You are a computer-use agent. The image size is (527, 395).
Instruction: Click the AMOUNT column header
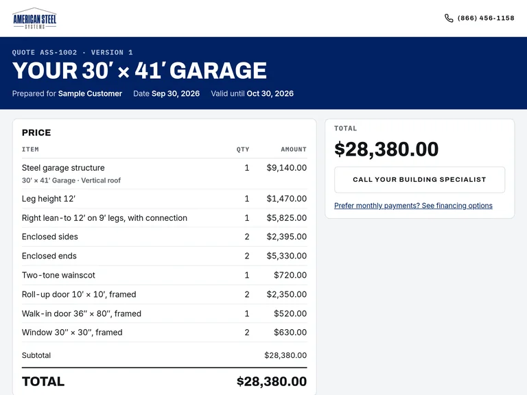click(x=294, y=149)
